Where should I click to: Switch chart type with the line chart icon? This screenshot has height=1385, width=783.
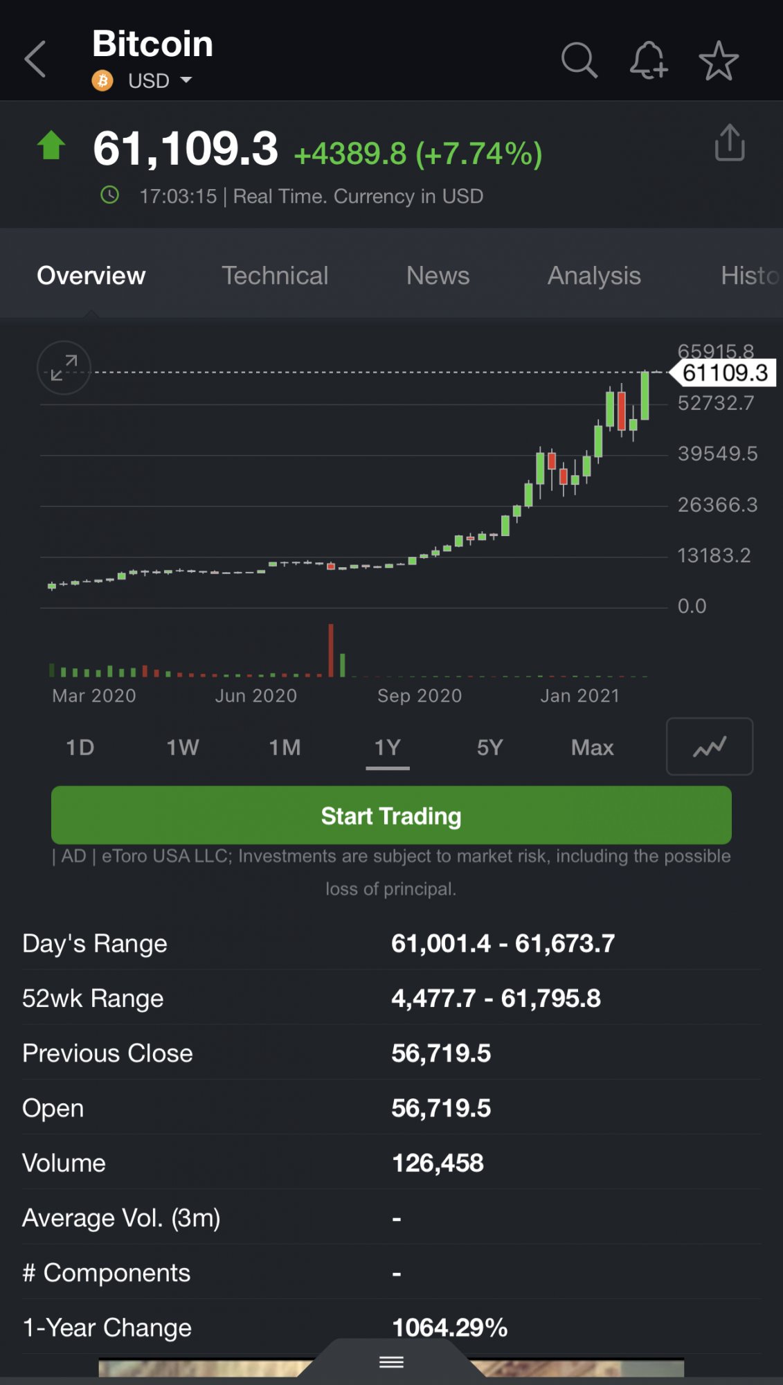click(x=709, y=747)
